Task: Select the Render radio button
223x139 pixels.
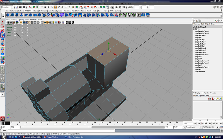Action: coord(203,93)
